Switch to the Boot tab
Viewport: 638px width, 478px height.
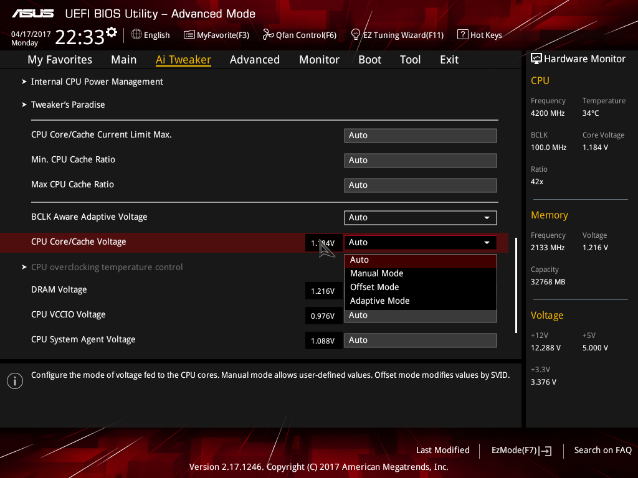(370, 60)
